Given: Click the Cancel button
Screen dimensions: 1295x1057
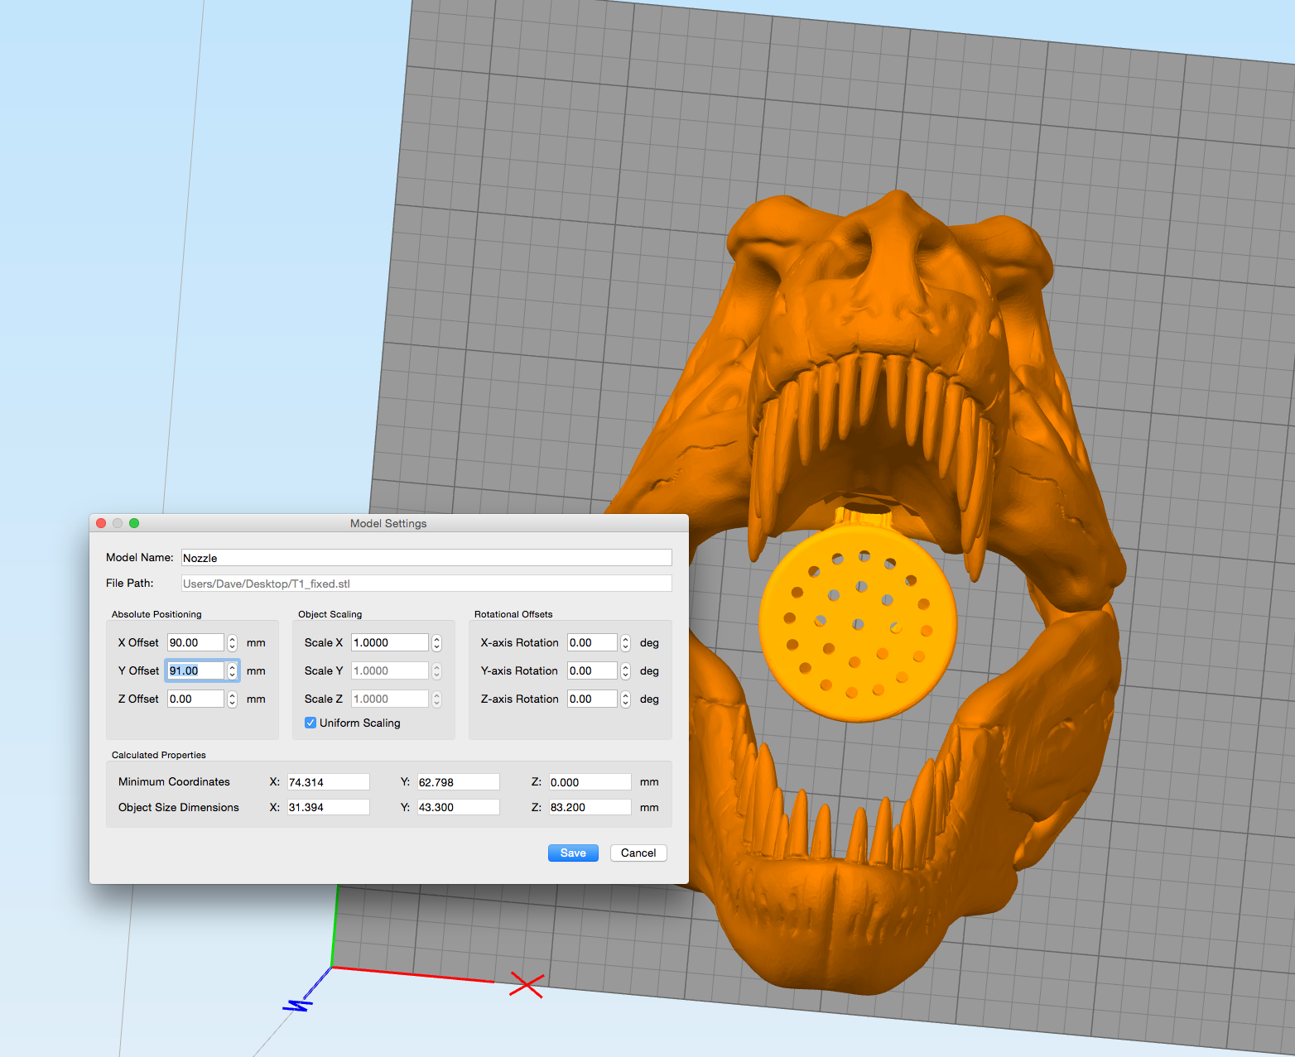Looking at the screenshot, I should pyautogui.click(x=638, y=853).
